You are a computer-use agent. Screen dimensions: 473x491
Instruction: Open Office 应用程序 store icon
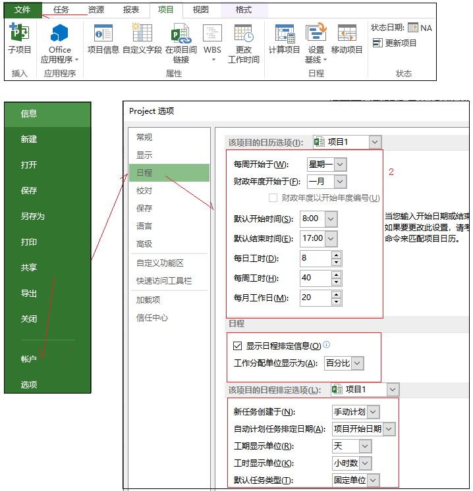click(59, 32)
